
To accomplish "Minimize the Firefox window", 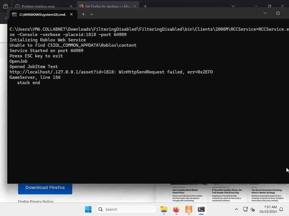I will pyautogui.click(x=256, y=6).
